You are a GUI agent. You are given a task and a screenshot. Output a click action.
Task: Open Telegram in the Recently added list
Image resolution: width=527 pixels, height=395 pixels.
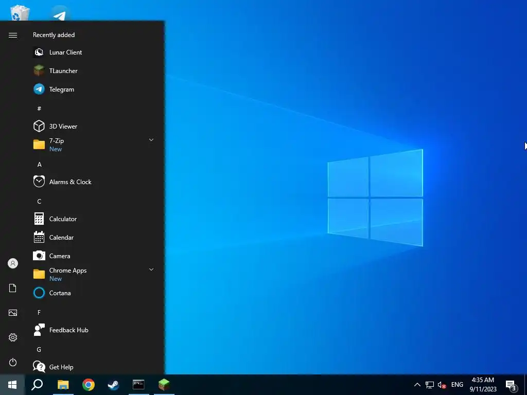pos(95,89)
